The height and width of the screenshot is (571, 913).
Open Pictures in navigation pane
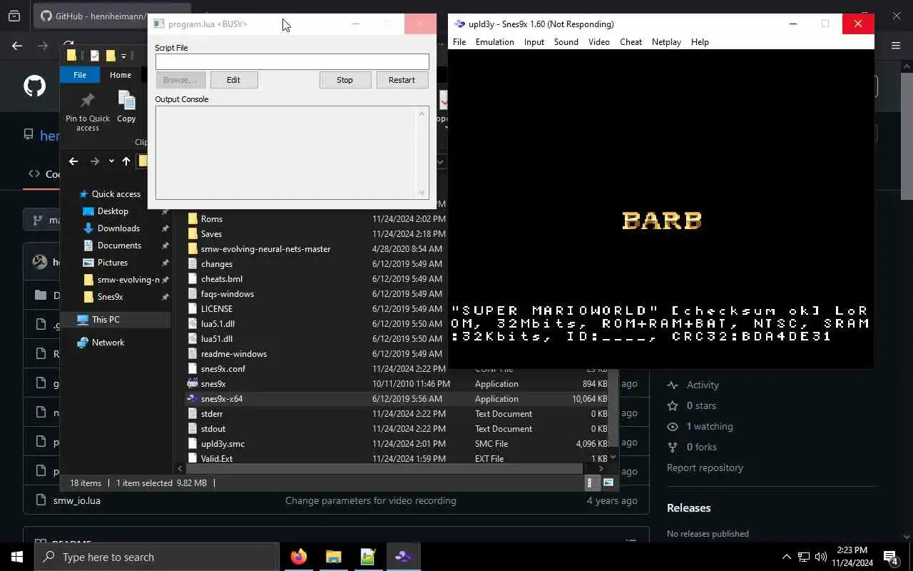point(113,263)
